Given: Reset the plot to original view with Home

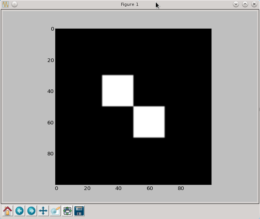Looking at the screenshot, I should 8,211.
